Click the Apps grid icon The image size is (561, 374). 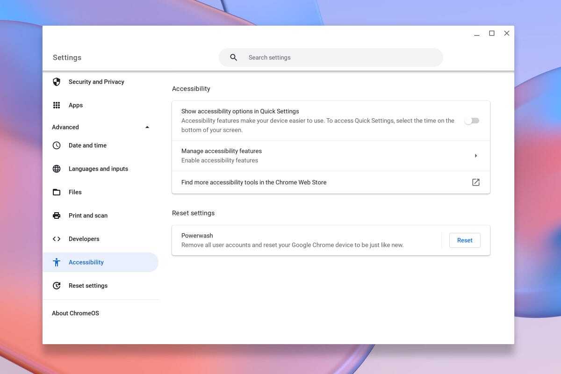pos(57,105)
